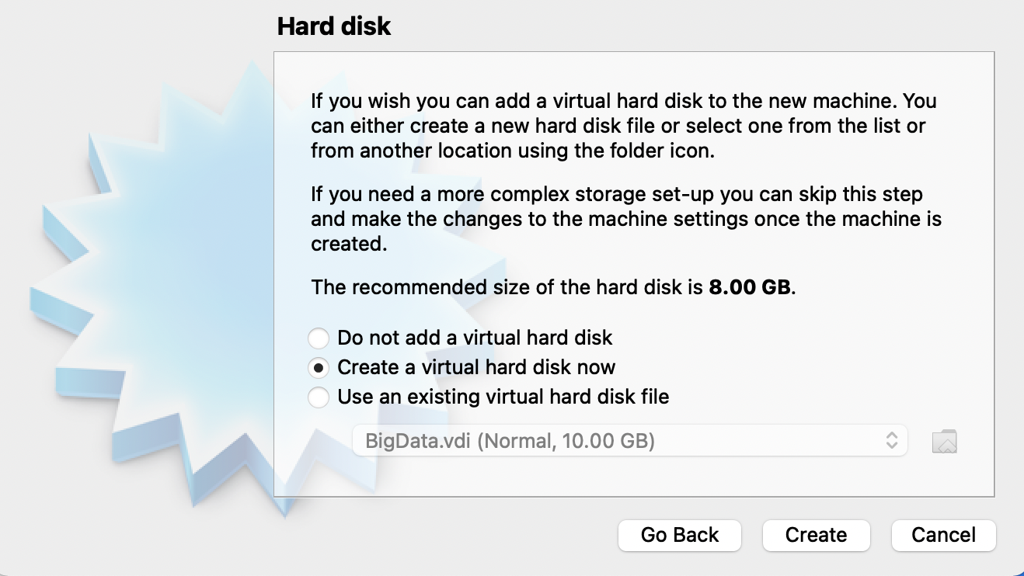Click the bold 8.00 GB recommended size text

click(749, 287)
